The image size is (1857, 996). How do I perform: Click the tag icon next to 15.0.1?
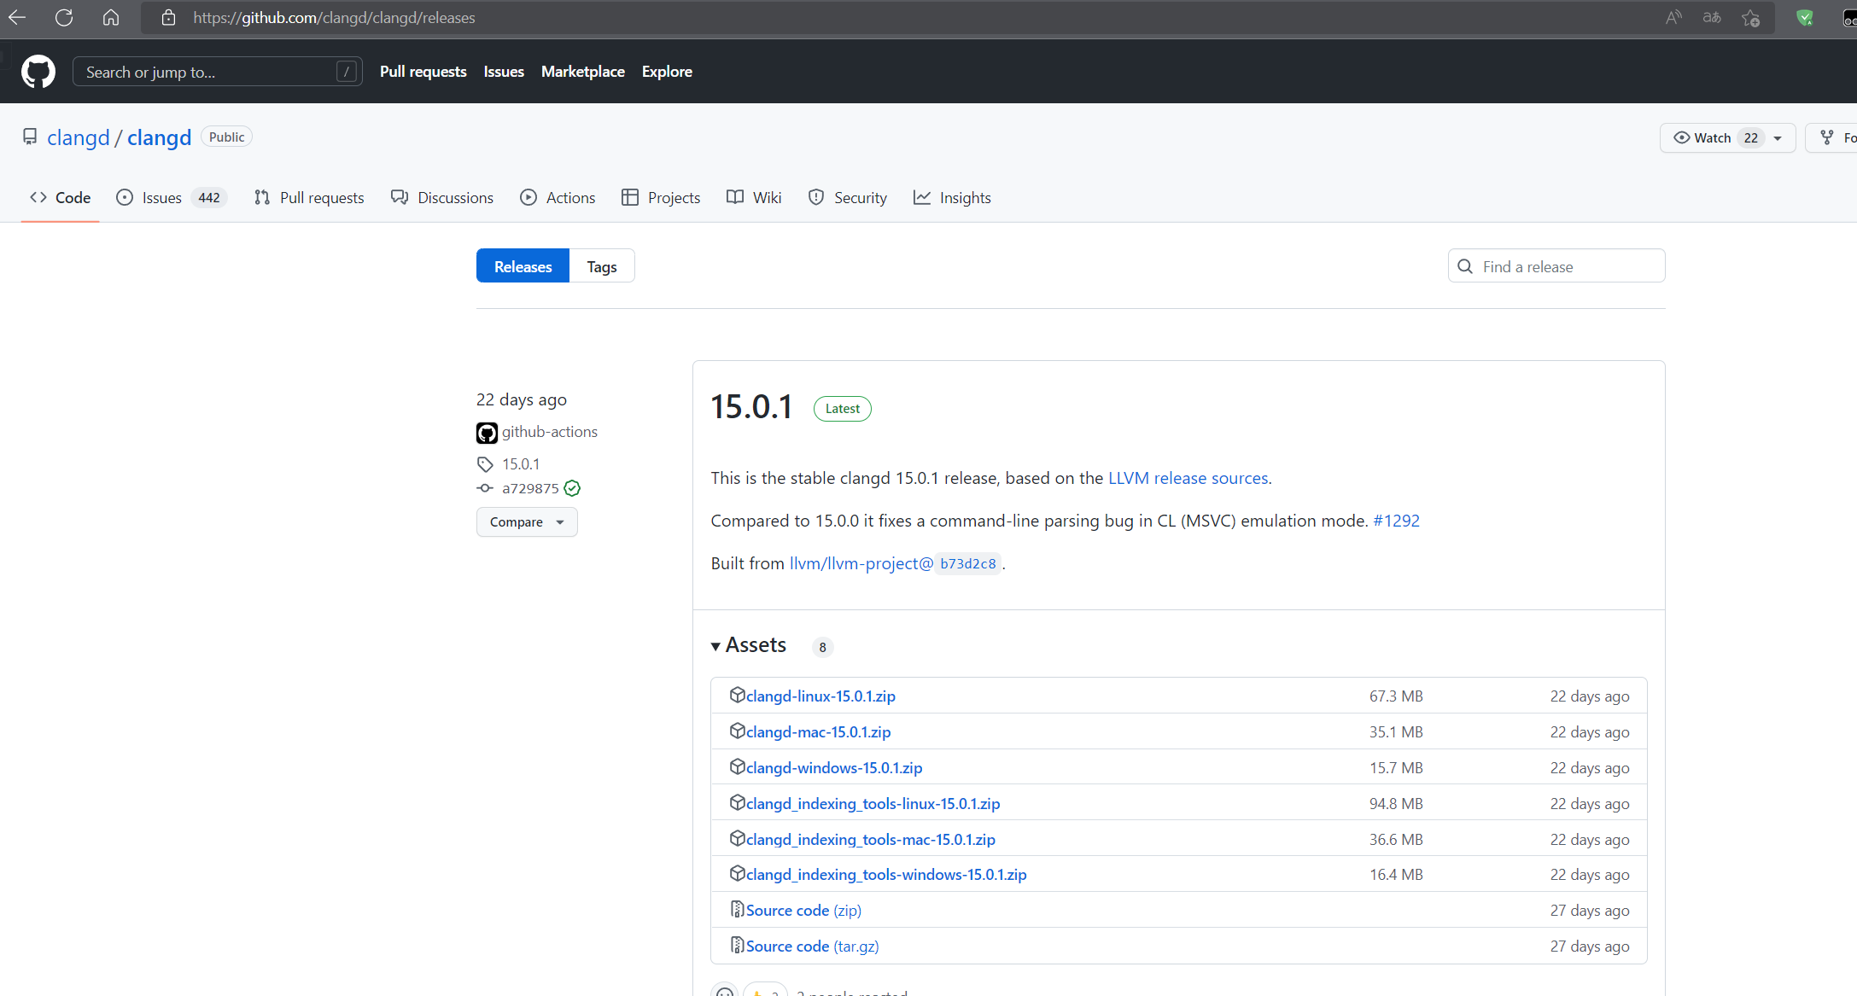tap(485, 463)
